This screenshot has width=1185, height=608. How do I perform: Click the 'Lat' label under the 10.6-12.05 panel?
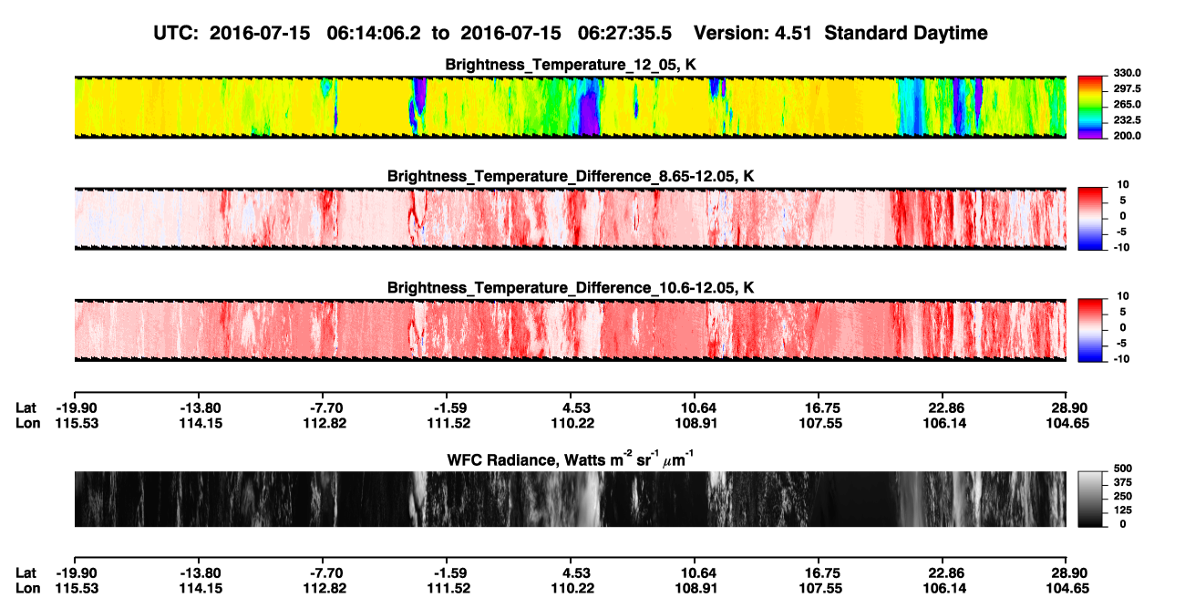pos(26,407)
